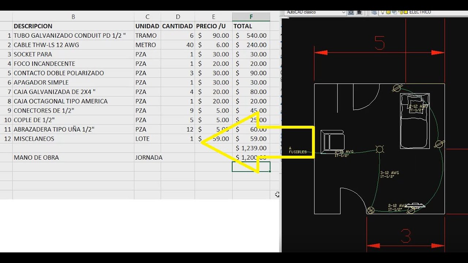Select column F header in Excel
Image resolution: width=468 pixels, height=263 pixels.
tap(251, 17)
